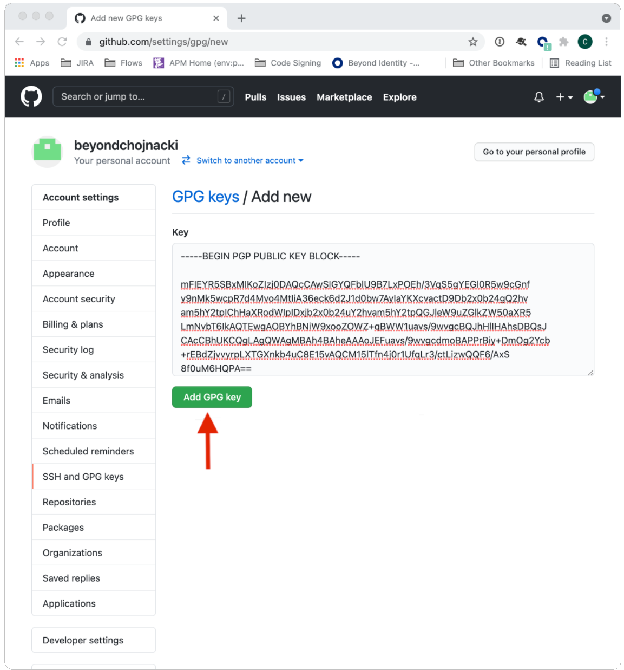The image size is (624, 670).
Task: Bookmark page with star icon
Action: coord(472,42)
